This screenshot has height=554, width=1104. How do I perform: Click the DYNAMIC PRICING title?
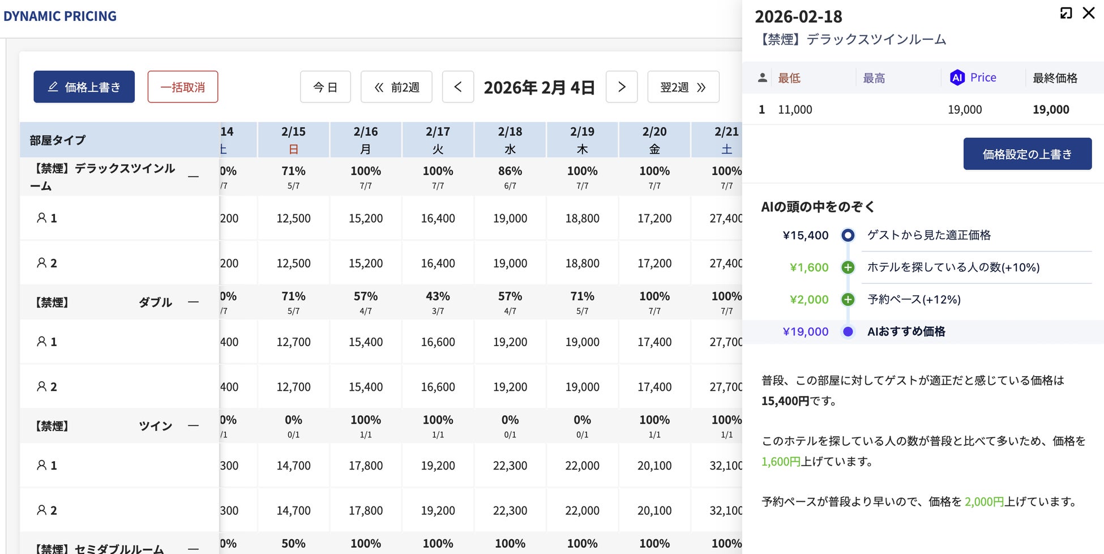coord(60,16)
